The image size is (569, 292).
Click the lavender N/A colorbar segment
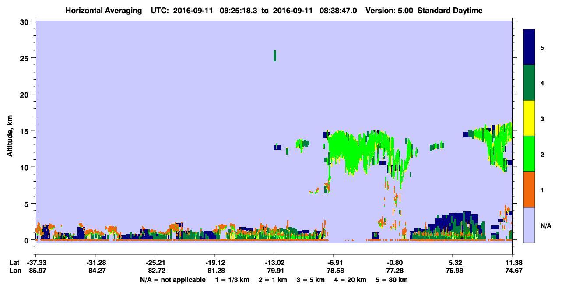pos(529,225)
